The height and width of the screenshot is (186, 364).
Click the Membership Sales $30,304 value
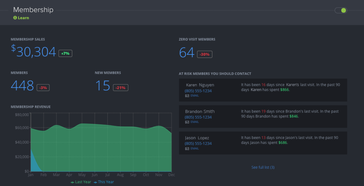click(x=33, y=51)
